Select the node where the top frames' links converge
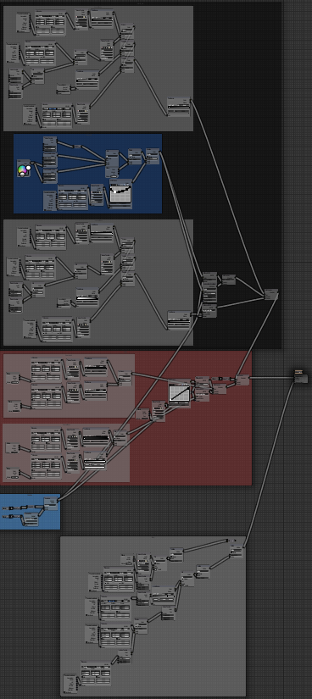The image size is (312, 699). tap(271, 294)
